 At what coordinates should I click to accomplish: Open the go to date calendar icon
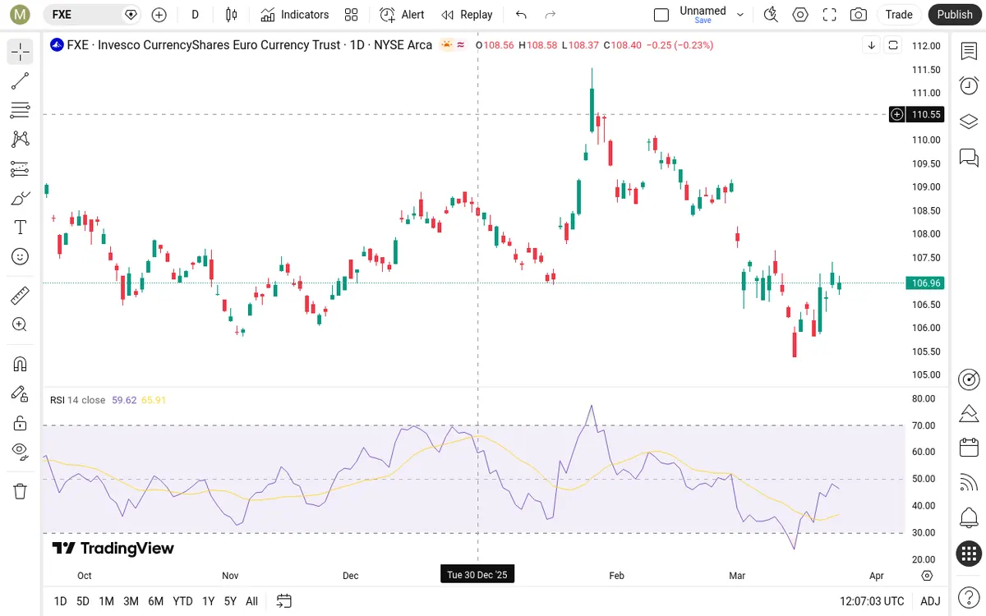click(x=284, y=601)
